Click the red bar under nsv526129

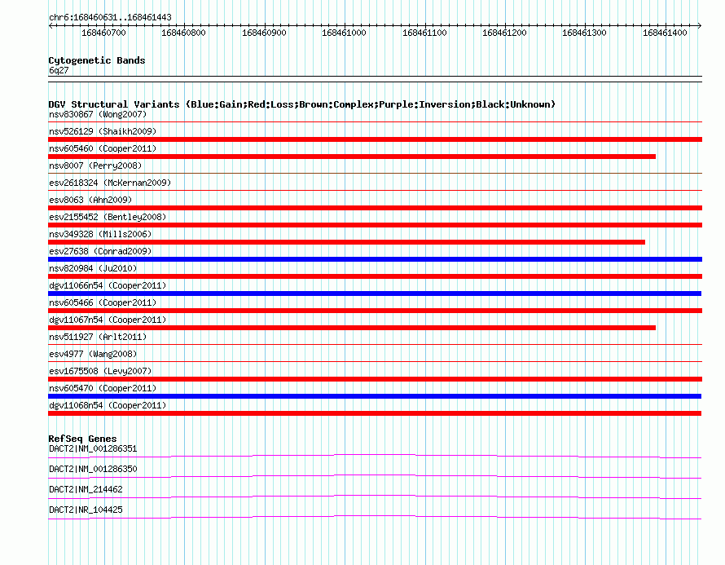375,139
